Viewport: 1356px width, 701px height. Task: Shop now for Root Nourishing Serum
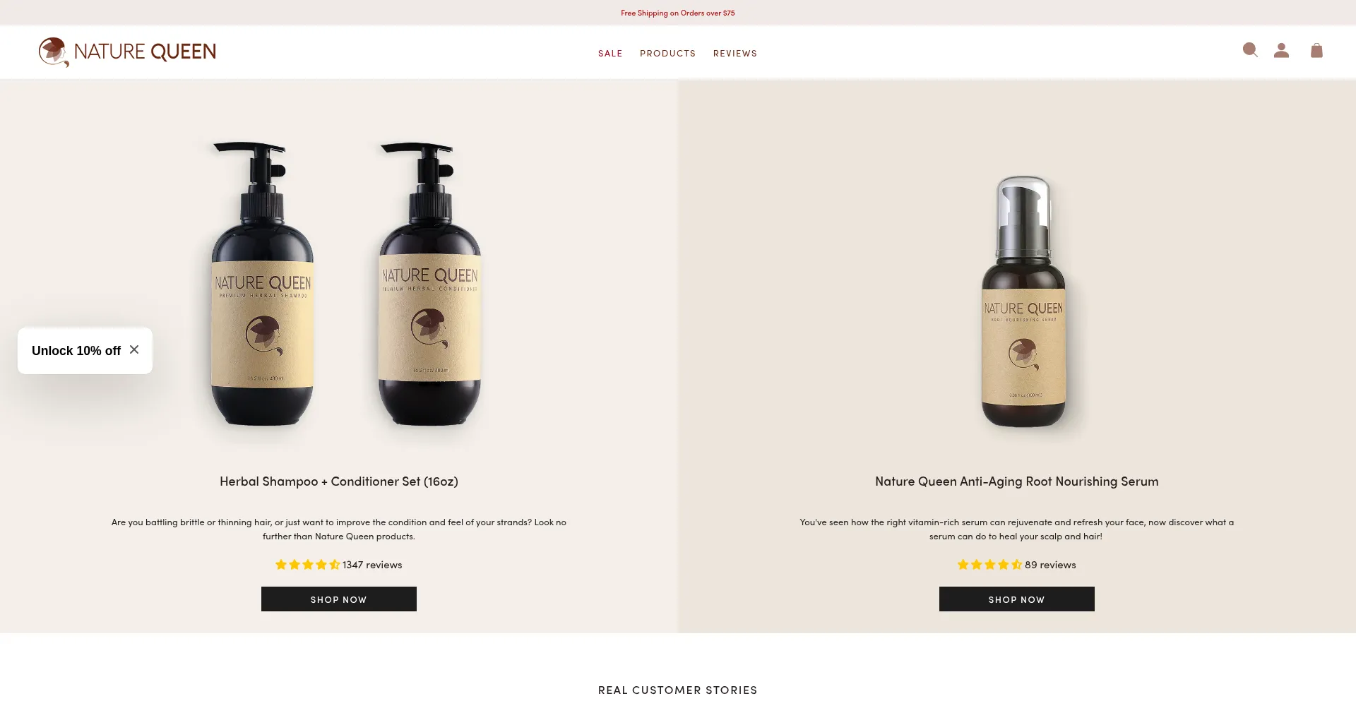[x=1017, y=599]
